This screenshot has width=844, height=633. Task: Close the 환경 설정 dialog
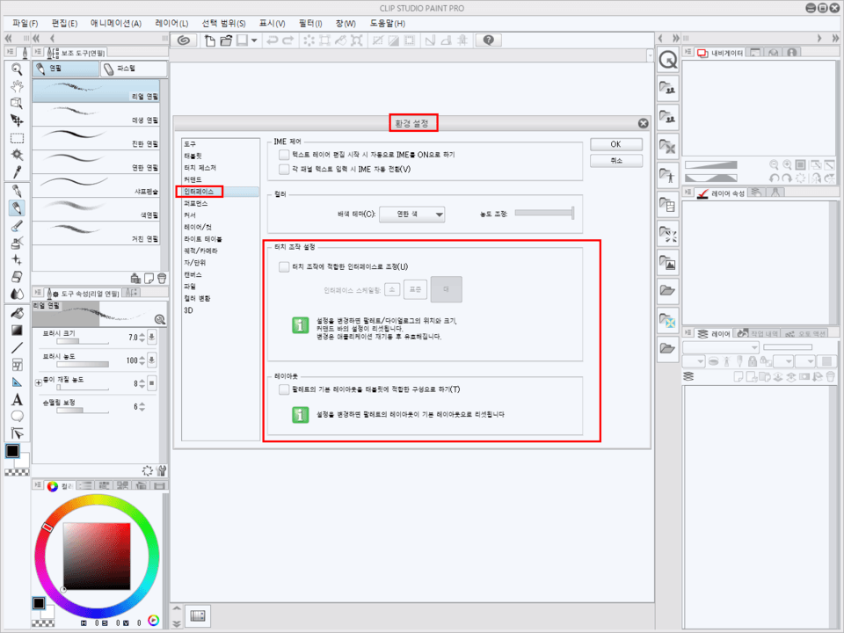(x=643, y=123)
